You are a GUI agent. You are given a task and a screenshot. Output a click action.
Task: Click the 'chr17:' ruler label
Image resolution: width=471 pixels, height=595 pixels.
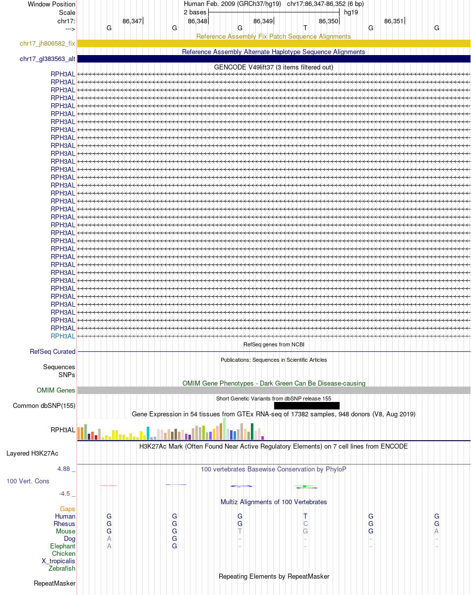click(x=66, y=21)
